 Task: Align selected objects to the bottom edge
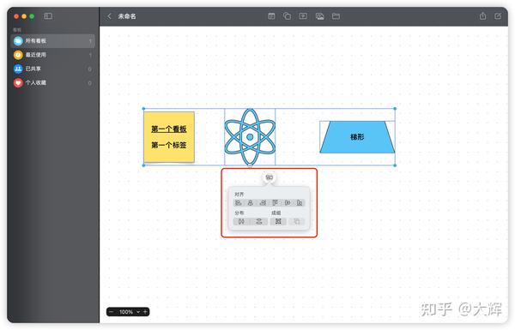point(300,203)
